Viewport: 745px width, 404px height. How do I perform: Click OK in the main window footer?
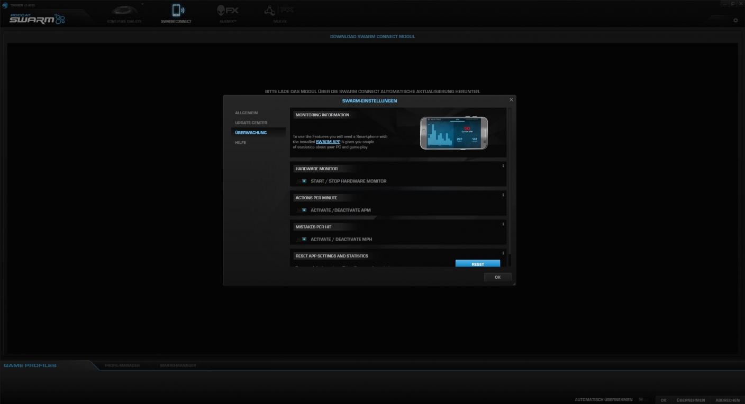pyautogui.click(x=664, y=400)
